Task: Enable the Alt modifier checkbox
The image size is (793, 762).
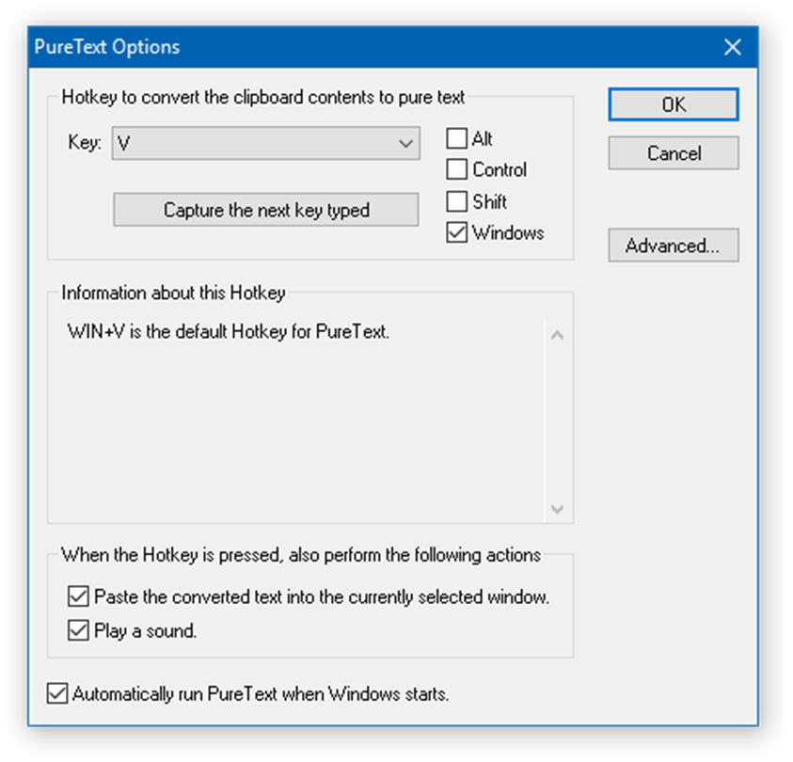Action: pyautogui.click(x=457, y=139)
